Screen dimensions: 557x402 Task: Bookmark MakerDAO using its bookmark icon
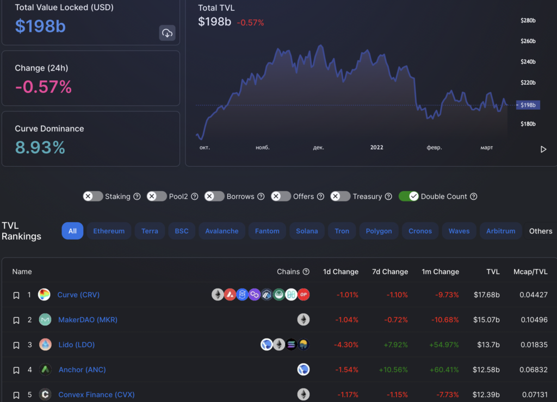[x=16, y=319]
